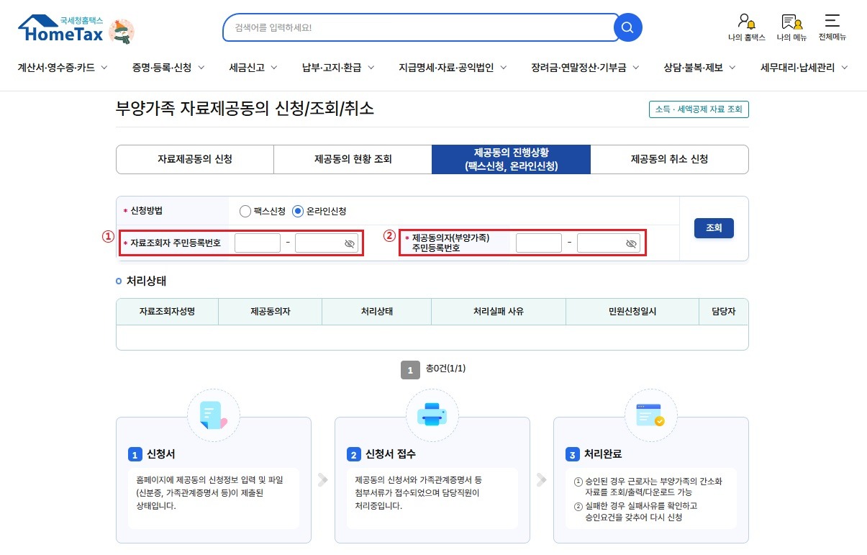
Task: Switch to 자료제공동의 신청 tab
Action: point(195,159)
